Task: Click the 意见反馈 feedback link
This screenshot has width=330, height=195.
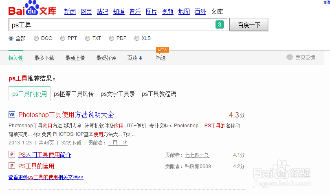Action: click(306, 58)
